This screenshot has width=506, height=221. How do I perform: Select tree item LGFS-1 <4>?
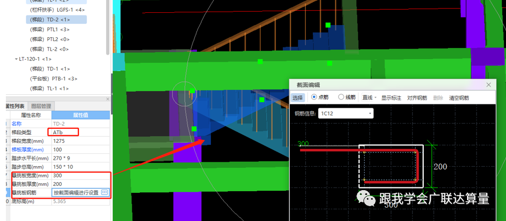click(x=57, y=10)
